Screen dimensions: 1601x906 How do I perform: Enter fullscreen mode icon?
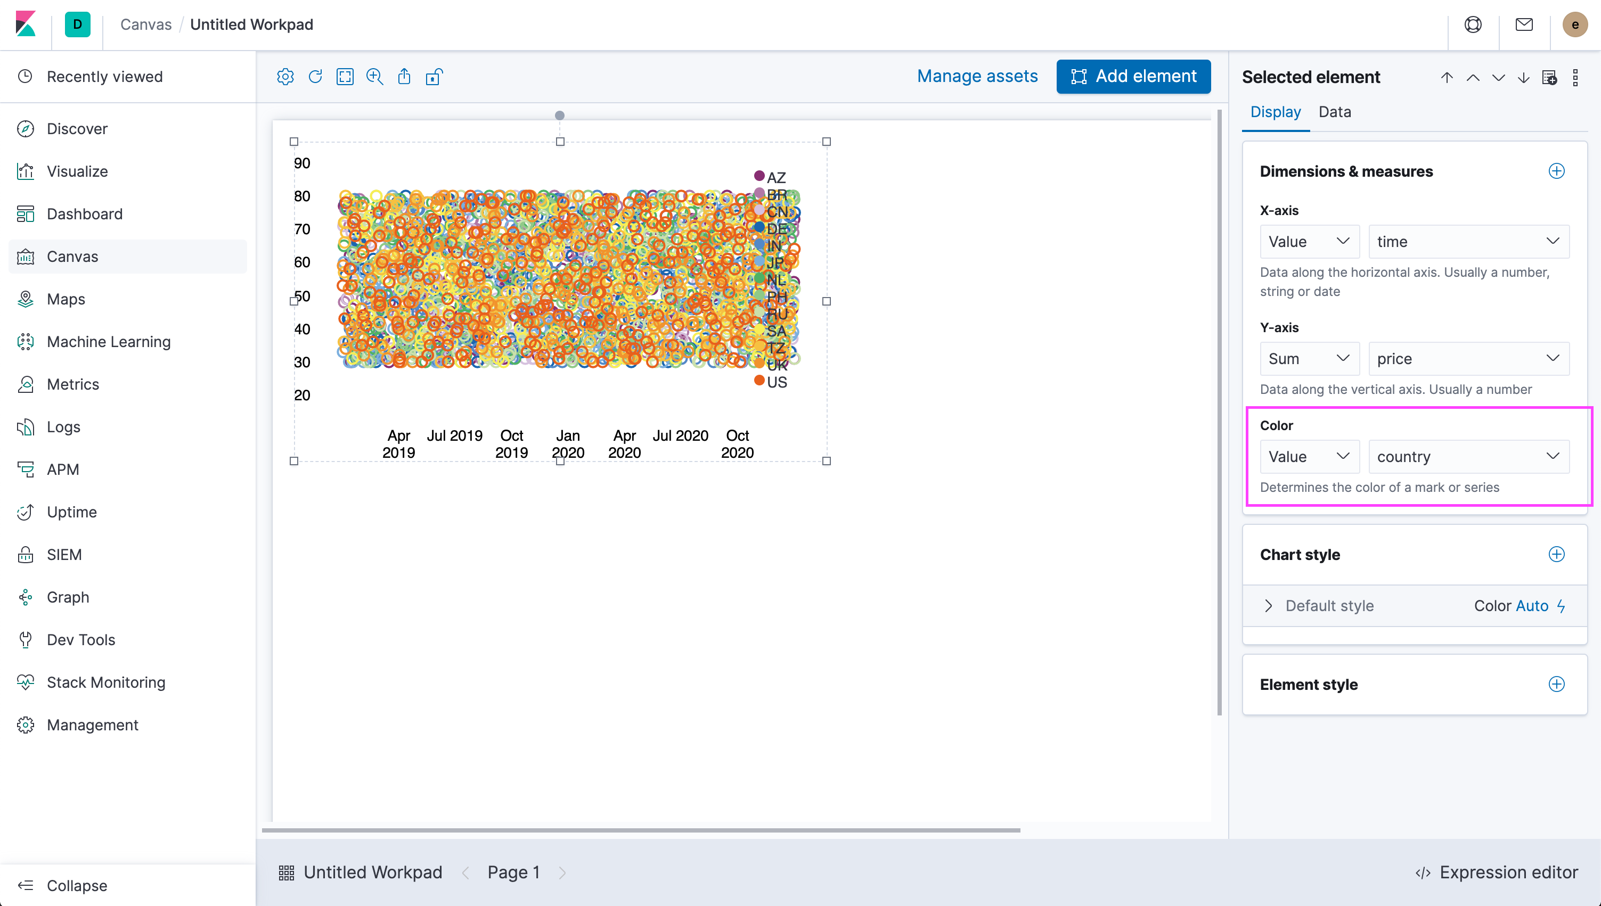pos(345,77)
